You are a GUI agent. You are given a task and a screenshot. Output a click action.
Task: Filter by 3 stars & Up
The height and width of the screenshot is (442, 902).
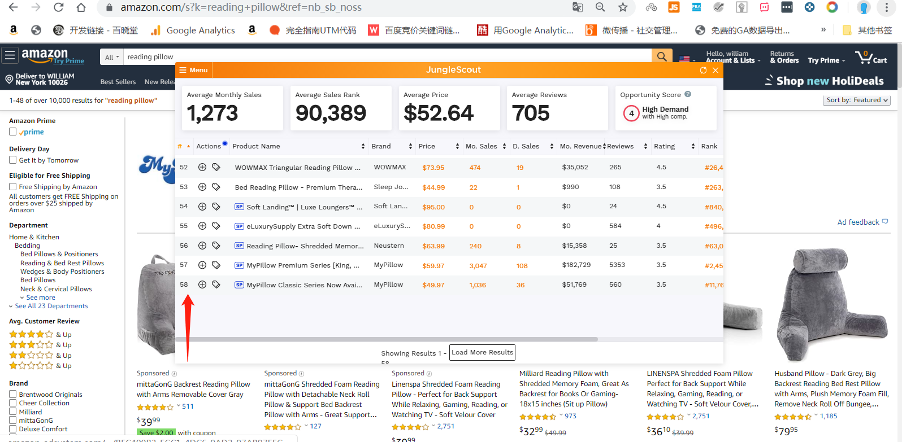(40, 344)
